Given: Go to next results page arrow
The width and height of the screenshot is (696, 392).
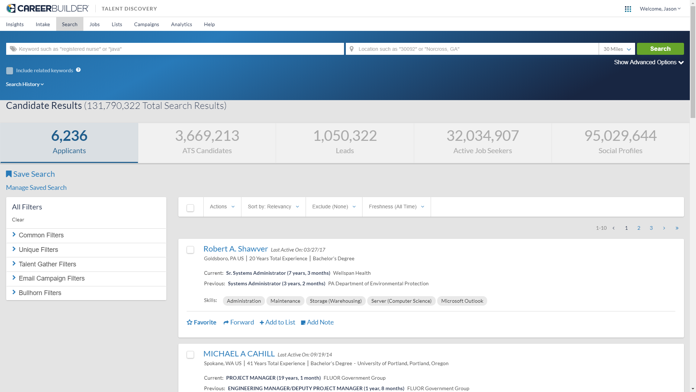Looking at the screenshot, I should click(664, 228).
